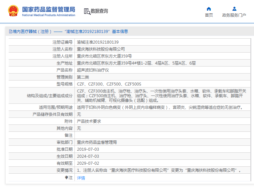Click the 政务服务门户 person icon
Screen dimensions: 254x187
(x=234, y=9)
